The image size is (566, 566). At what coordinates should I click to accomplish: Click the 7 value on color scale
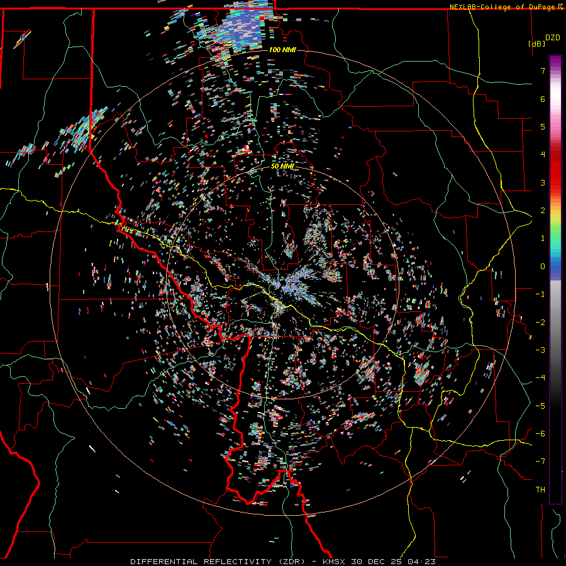543,70
